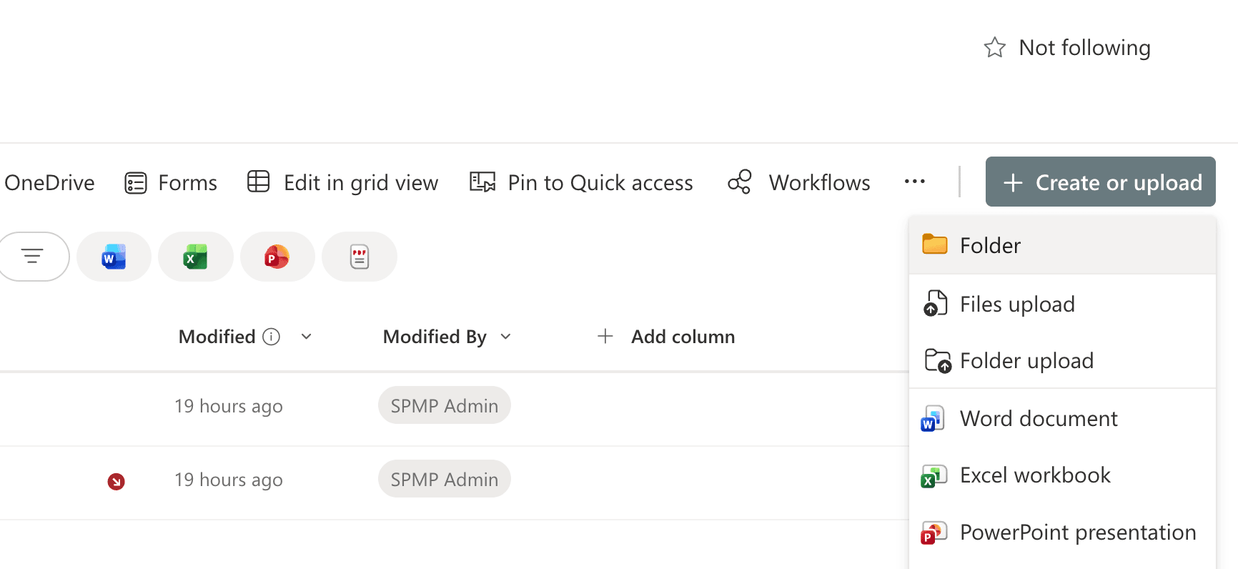Select Folder from the create menu
The height and width of the screenshot is (569, 1238).
tap(990, 245)
